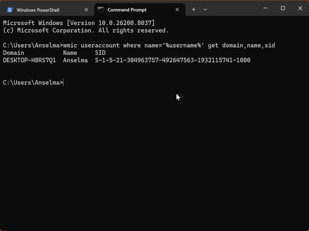Close the Windows PowerShell tab
Viewport: 309px width, 231px height.
click(x=86, y=10)
